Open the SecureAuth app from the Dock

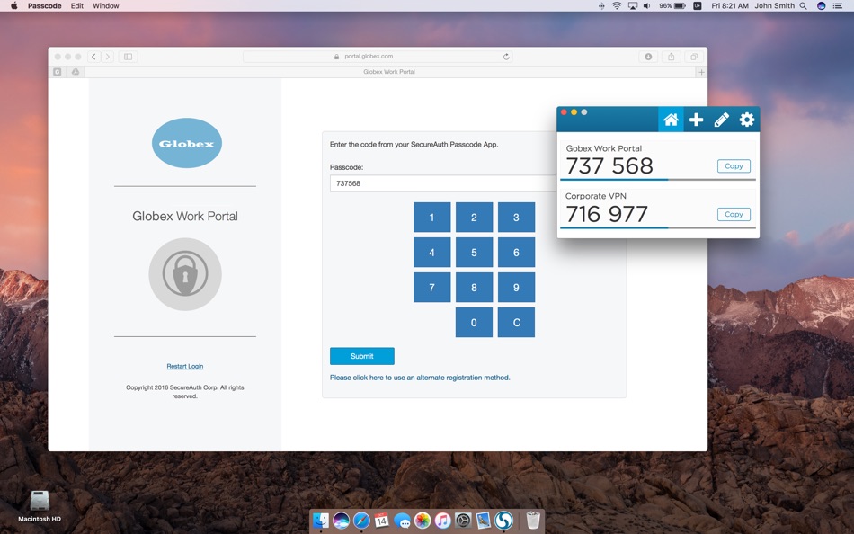tap(503, 520)
